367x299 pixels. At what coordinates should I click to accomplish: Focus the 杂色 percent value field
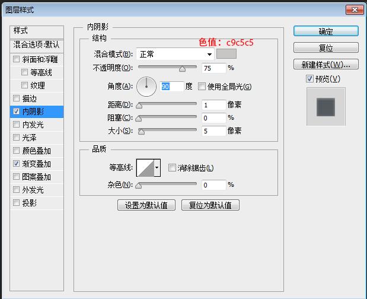tap(214, 185)
